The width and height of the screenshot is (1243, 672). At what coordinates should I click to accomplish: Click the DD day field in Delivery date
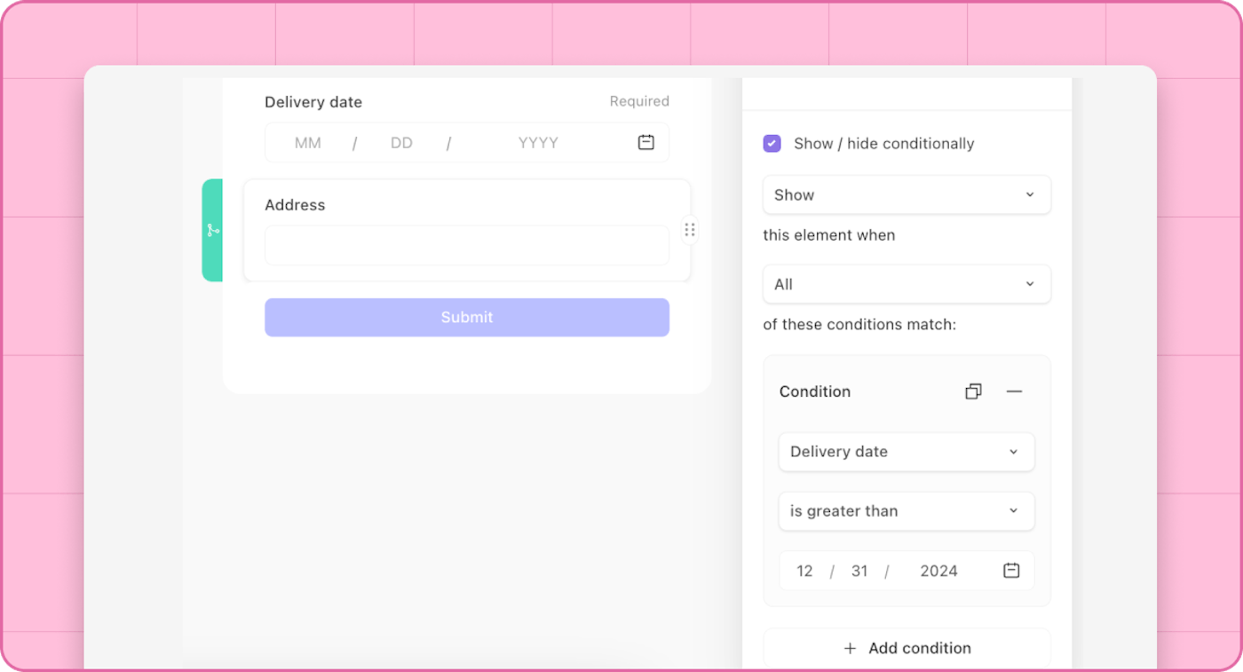tap(402, 143)
